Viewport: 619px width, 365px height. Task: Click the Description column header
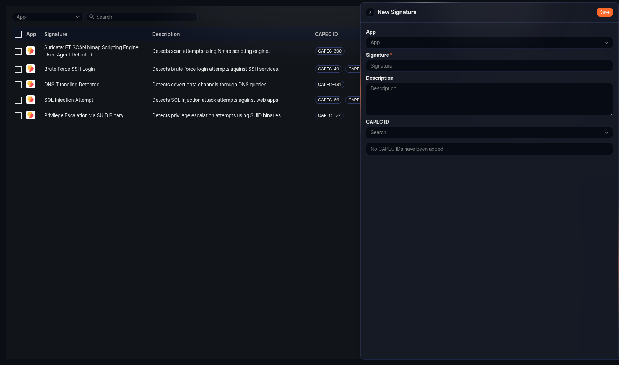[166, 34]
